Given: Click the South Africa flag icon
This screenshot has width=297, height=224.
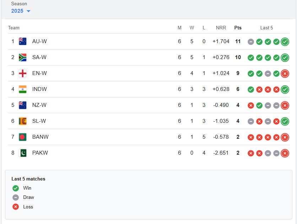Looking at the screenshot, I should (23, 57).
